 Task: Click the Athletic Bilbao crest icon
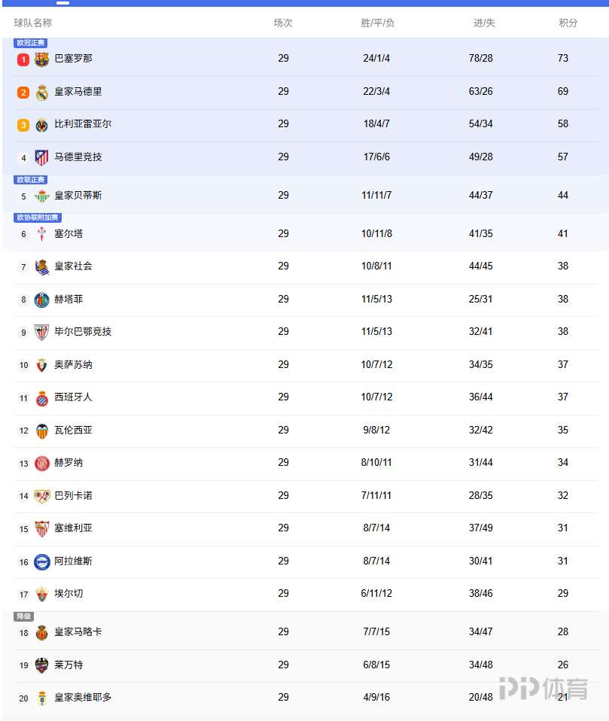pos(42,332)
